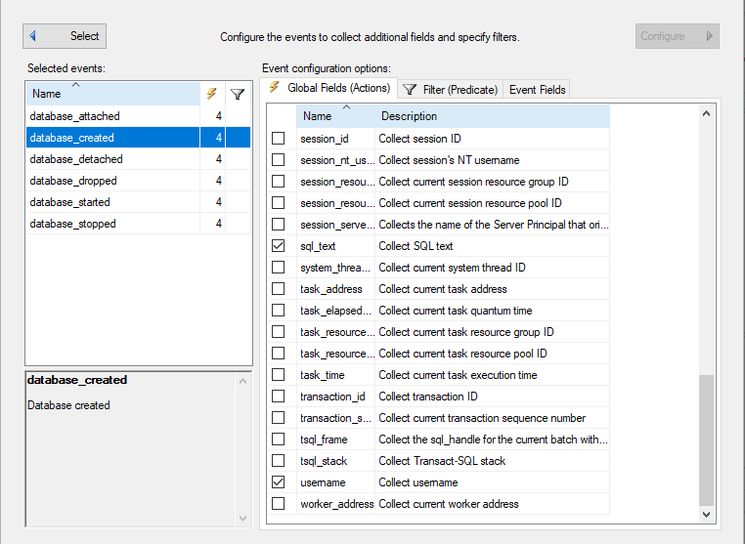Check the task resource group ID box
745x544 pixels.
point(278,332)
